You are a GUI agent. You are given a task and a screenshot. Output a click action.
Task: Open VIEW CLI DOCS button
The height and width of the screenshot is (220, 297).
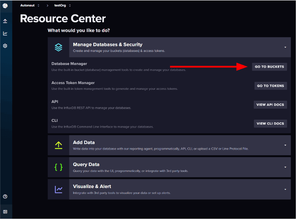[270, 123]
